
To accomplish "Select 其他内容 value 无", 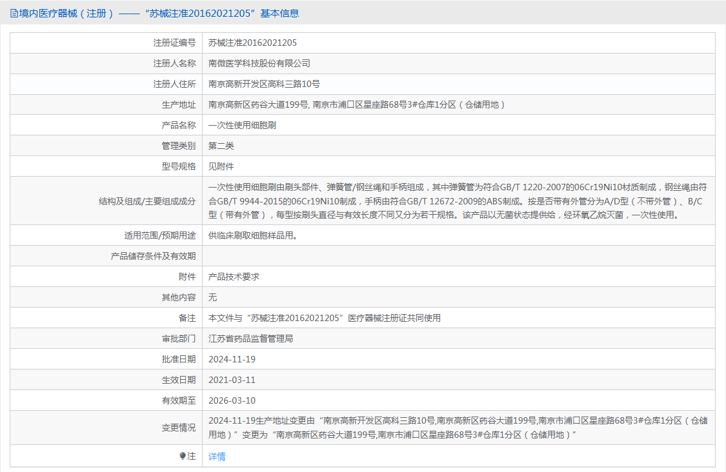I will 212,297.
